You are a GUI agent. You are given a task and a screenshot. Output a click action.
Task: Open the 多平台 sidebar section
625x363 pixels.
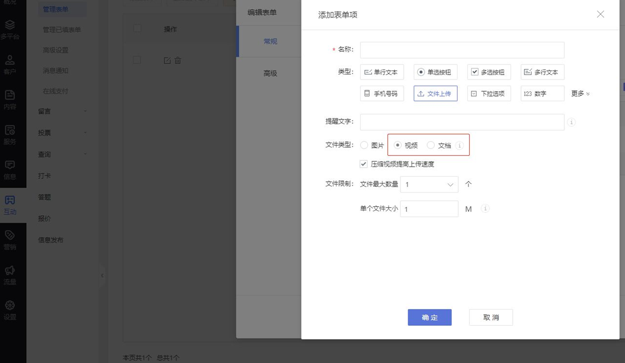pyautogui.click(x=10, y=30)
